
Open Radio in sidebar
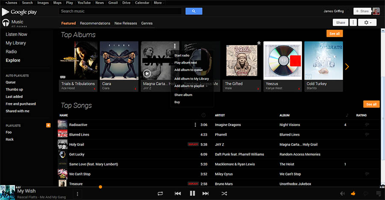11,52
